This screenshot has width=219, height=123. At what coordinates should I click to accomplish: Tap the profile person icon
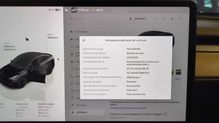pyautogui.click(x=131, y=19)
